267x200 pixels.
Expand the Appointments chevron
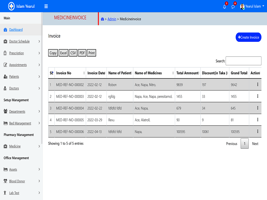coord(39,65)
